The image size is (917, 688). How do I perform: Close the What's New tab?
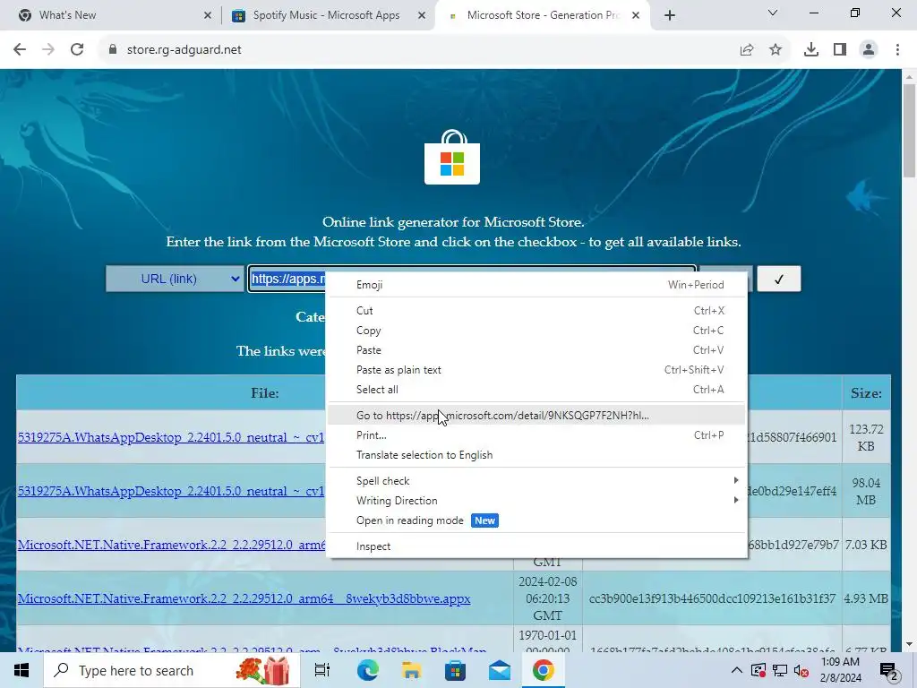208,15
